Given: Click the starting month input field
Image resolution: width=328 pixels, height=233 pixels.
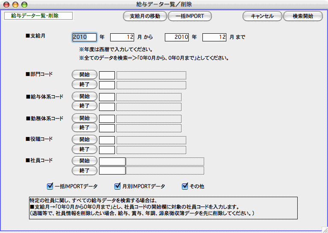Looking at the screenshot, I should coord(122,37).
